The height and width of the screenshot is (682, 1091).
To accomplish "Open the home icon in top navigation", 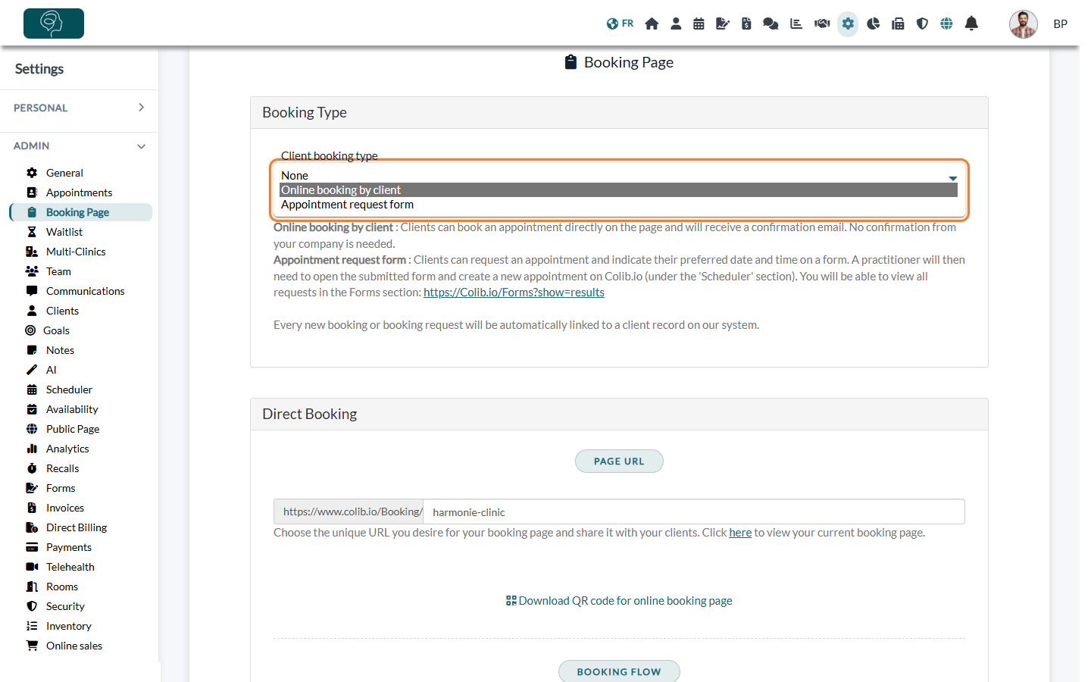I will pyautogui.click(x=652, y=23).
